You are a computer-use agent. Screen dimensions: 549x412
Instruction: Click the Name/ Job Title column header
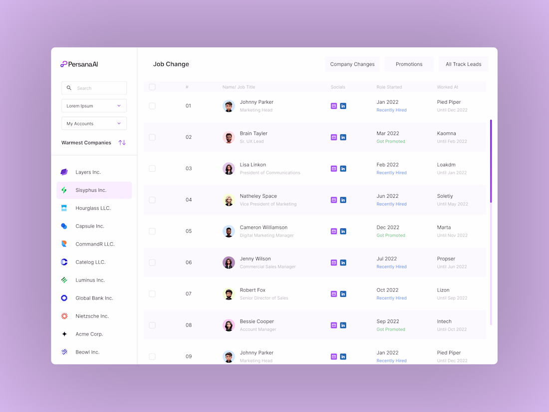pyautogui.click(x=239, y=87)
